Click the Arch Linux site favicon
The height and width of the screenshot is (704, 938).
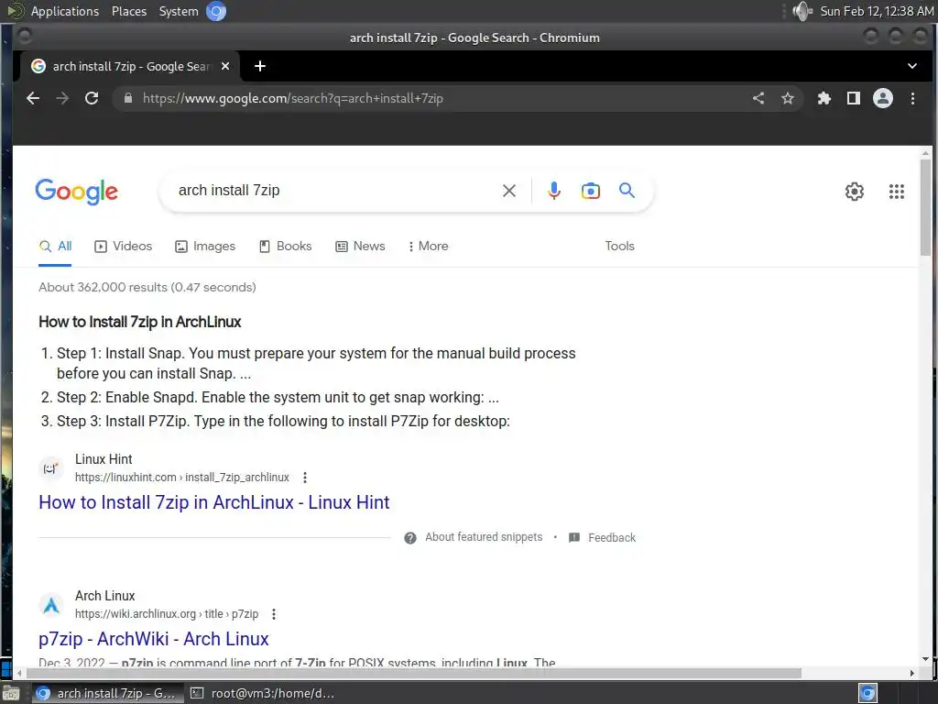click(51, 605)
